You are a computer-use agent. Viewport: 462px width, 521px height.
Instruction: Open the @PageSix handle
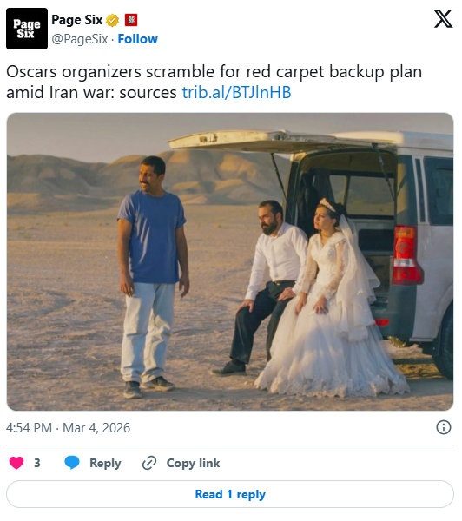tap(80, 39)
